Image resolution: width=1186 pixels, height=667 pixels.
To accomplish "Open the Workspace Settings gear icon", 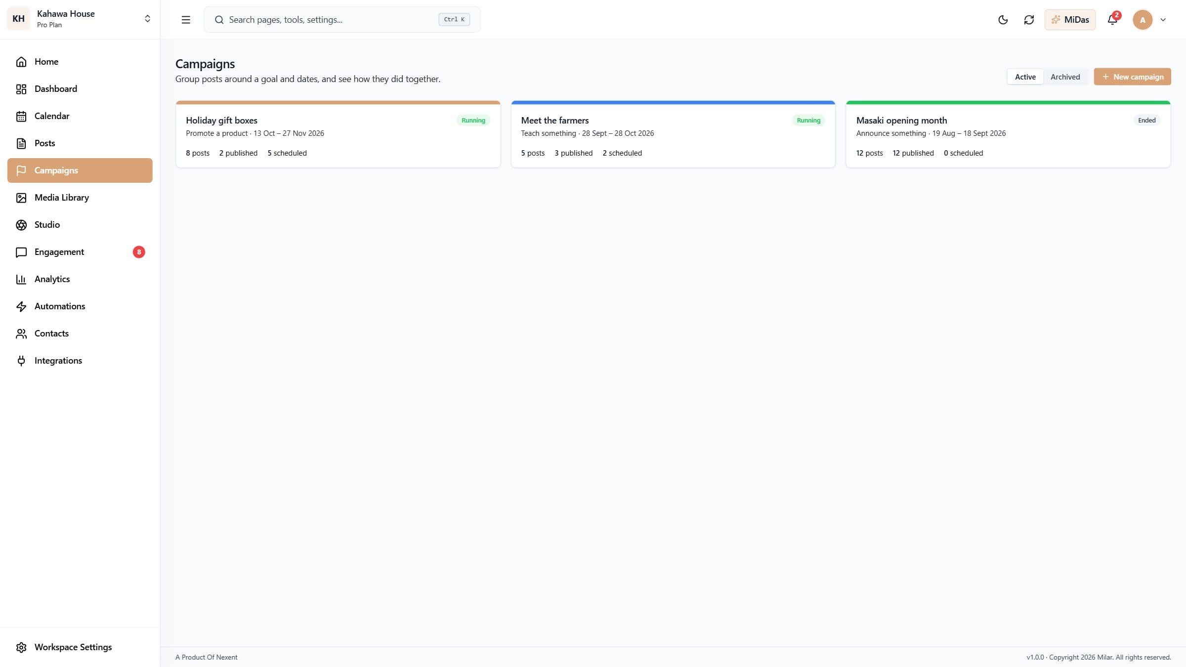I will (x=21, y=647).
